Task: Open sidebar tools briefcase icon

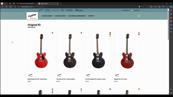Action: pyautogui.click(x=171, y=18)
